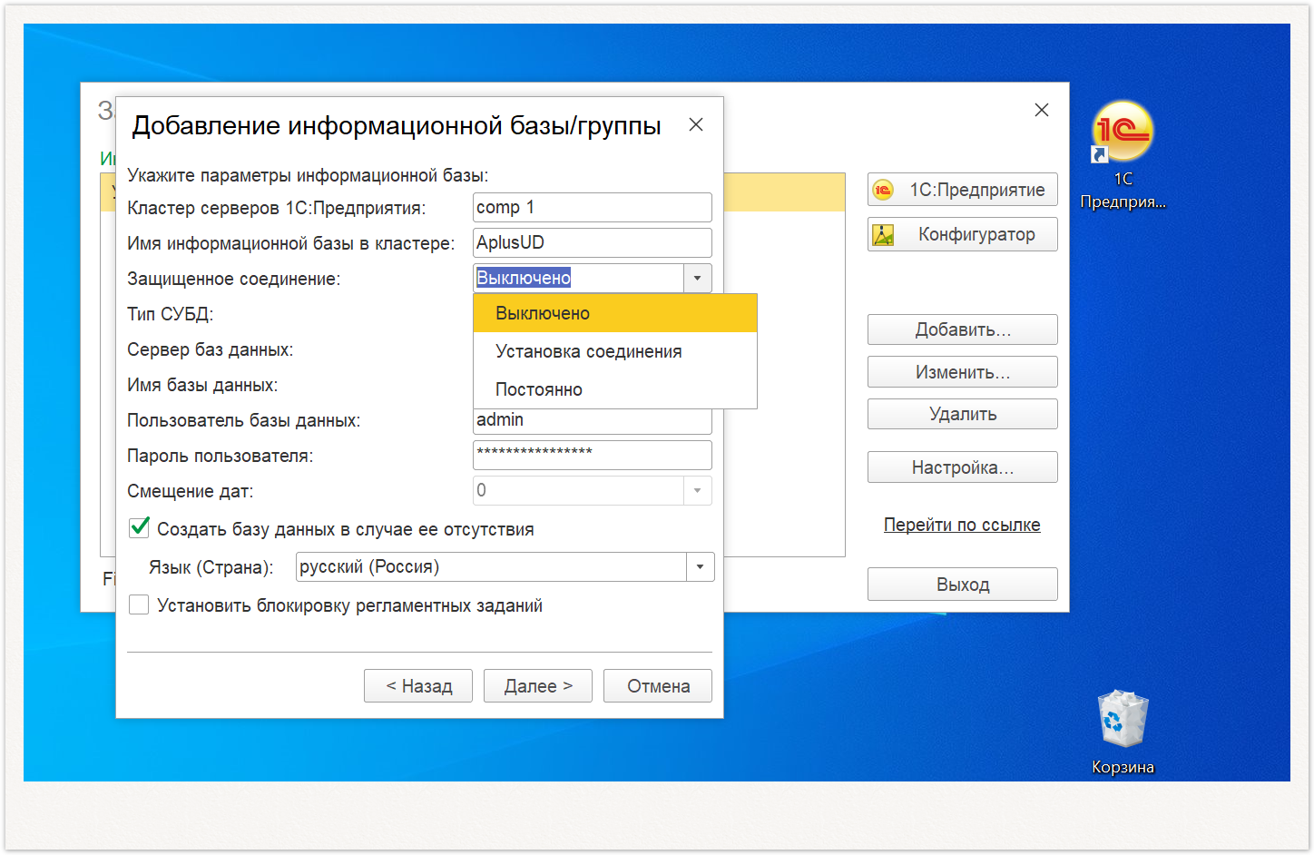Focus the Кластер серверов field 'comp 1'

coord(593,207)
